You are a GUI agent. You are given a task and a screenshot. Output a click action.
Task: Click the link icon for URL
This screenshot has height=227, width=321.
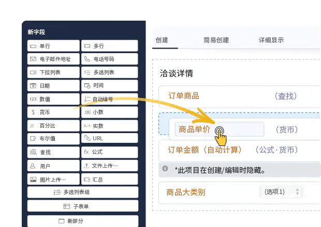87,138
